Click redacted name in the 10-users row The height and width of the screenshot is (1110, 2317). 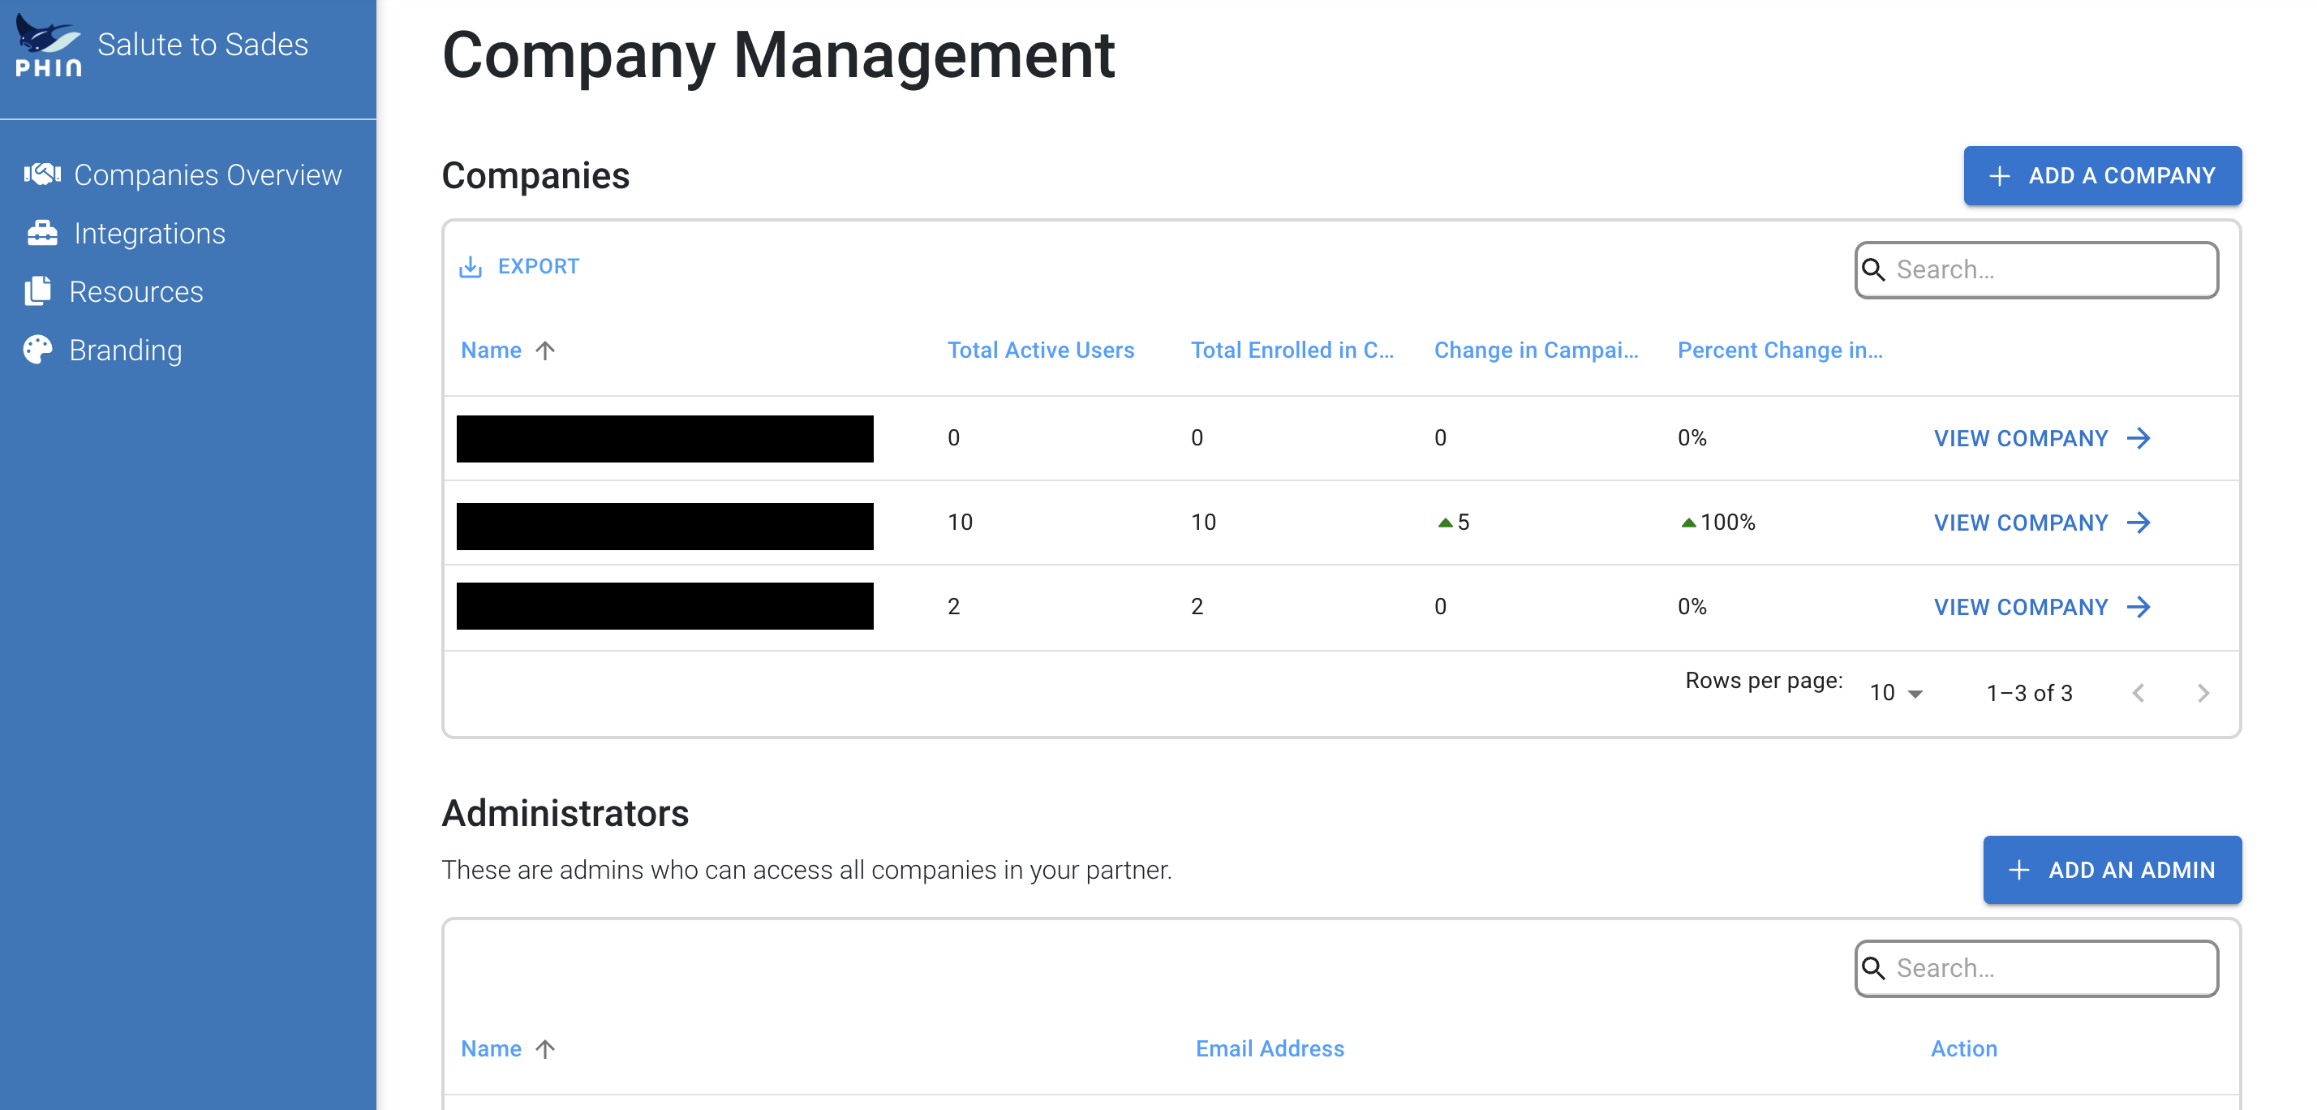tap(664, 527)
